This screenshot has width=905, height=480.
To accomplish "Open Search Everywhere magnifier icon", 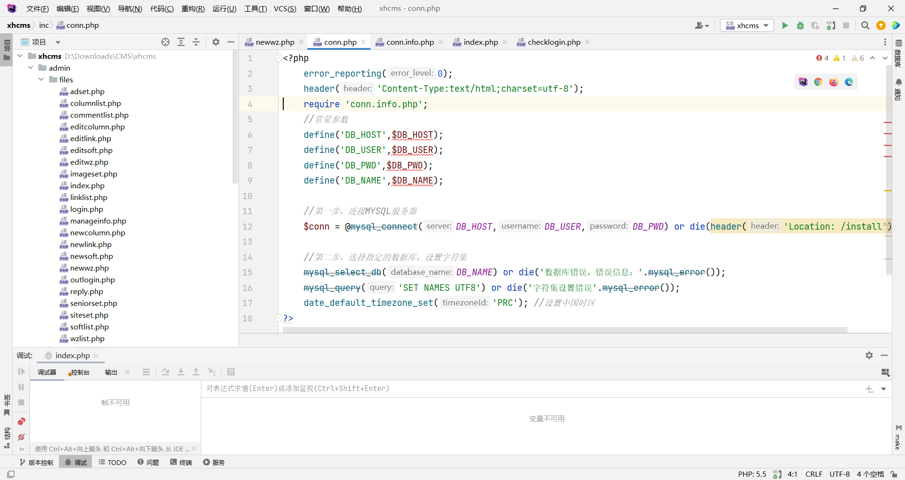I will (x=865, y=25).
